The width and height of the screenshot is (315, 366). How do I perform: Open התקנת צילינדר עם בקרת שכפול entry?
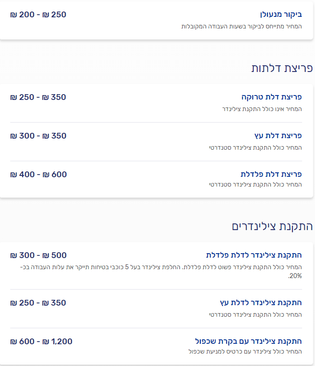[248, 342]
